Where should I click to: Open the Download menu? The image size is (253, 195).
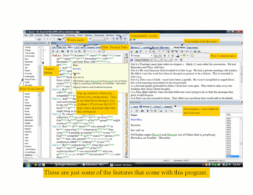coord(99,35)
